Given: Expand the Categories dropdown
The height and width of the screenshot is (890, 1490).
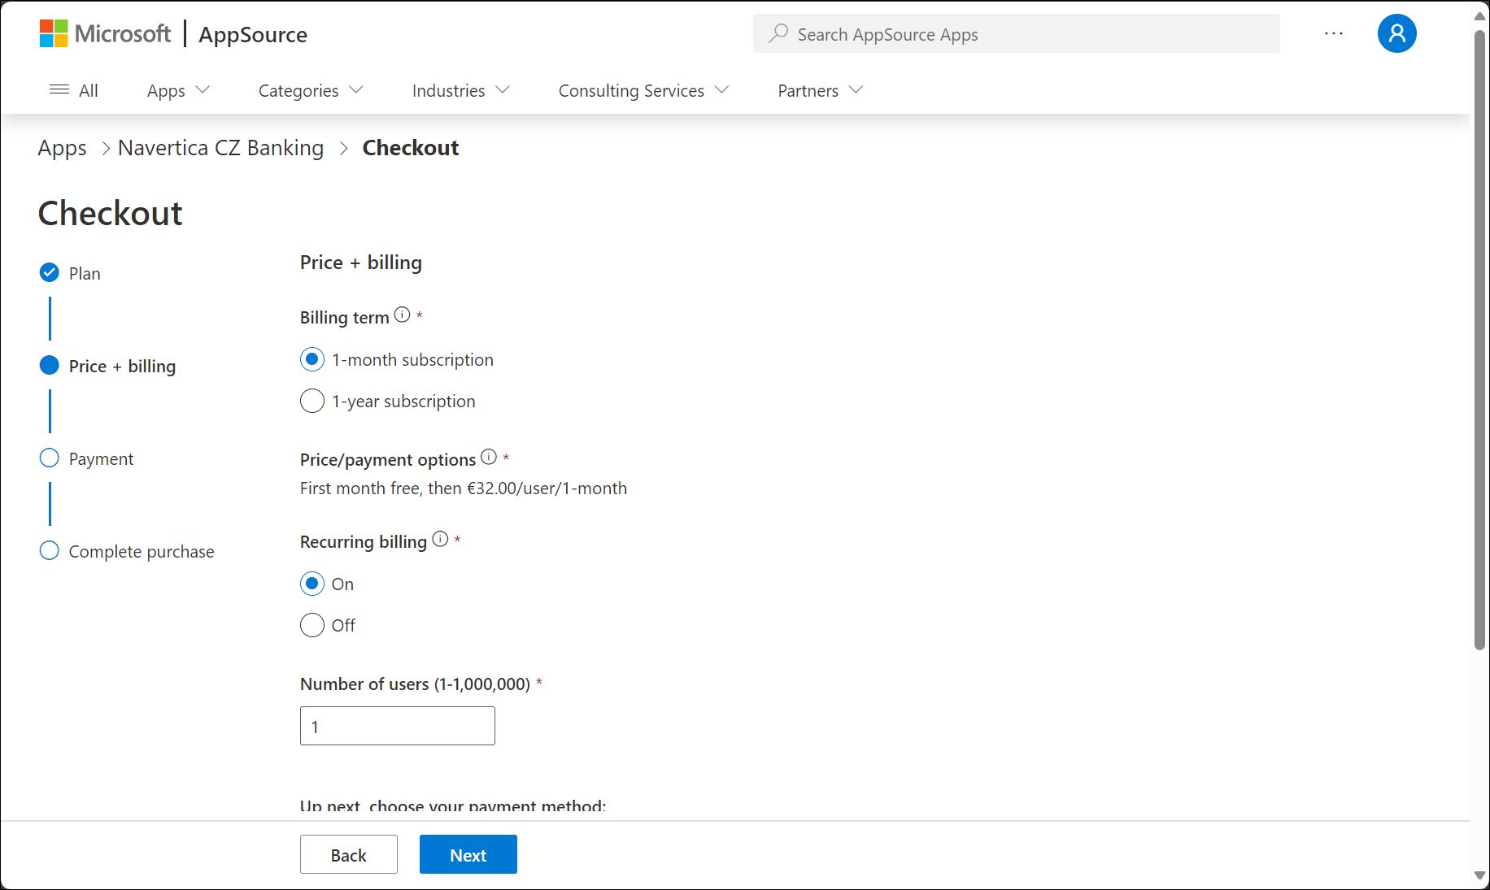Looking at the screenshot, I should [311, 90].
